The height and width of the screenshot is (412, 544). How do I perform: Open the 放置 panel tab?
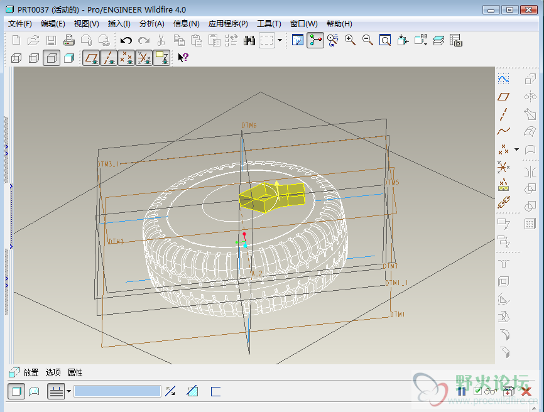pos(31,372)
